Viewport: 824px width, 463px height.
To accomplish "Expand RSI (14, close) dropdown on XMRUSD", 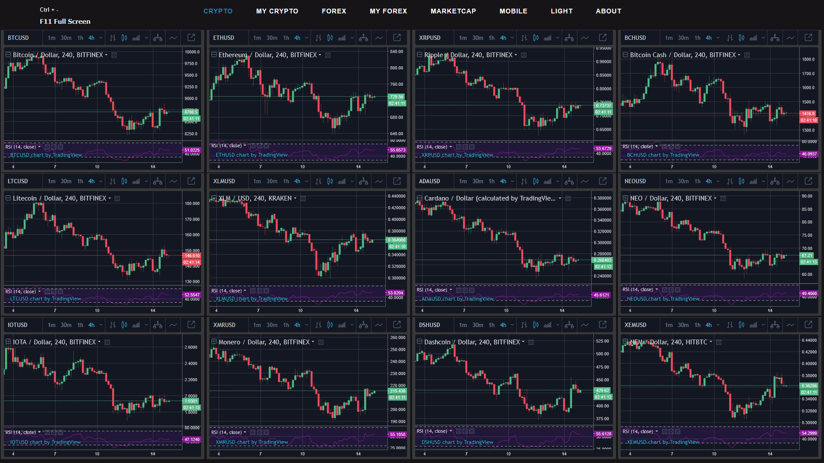I will click(245, 432).
